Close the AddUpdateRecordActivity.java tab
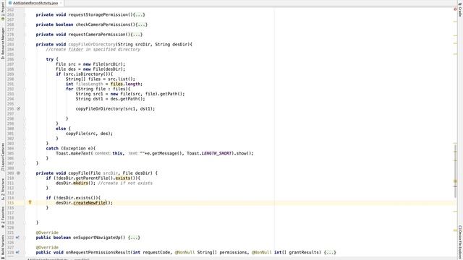This screenshot has height=260, width=463. 61,3
